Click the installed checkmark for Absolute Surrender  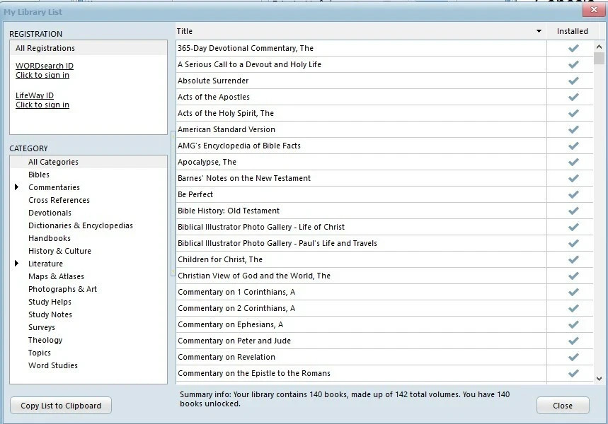pyautogui.click(x=572, y=81)
